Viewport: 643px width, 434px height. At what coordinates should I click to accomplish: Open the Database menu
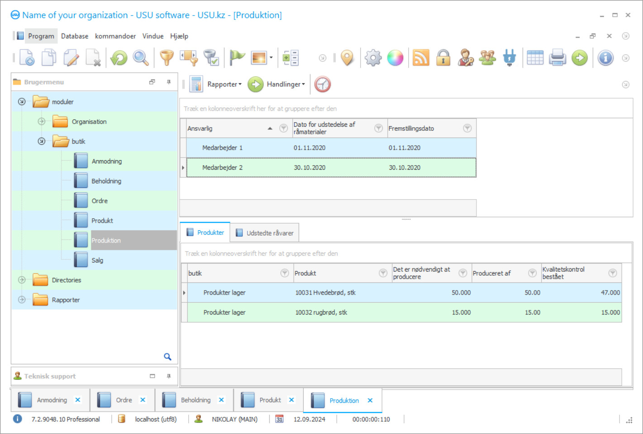[75, 36]
